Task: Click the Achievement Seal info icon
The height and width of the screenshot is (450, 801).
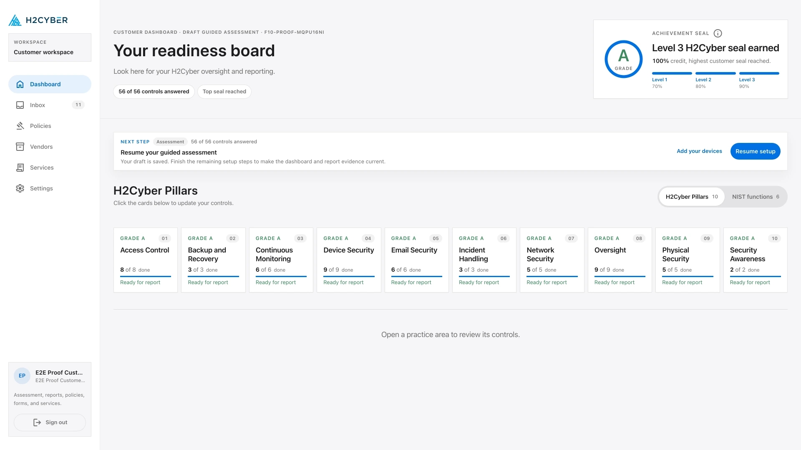Action: (x=718, y=33)
